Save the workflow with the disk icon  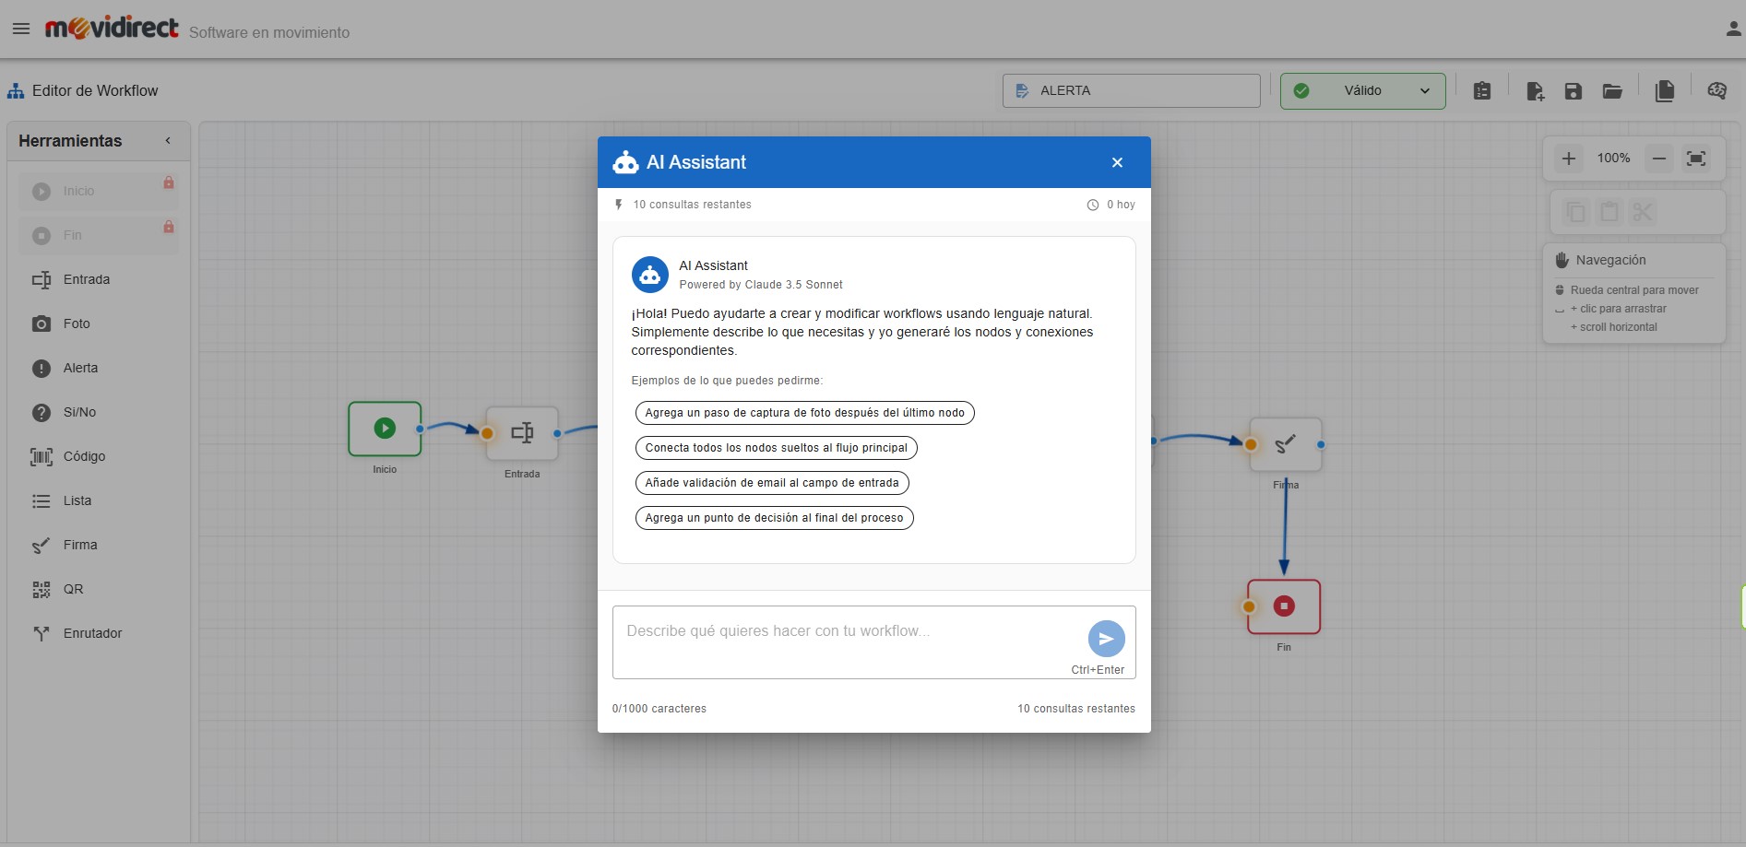pyautogui.click(x=1574, y=90)
